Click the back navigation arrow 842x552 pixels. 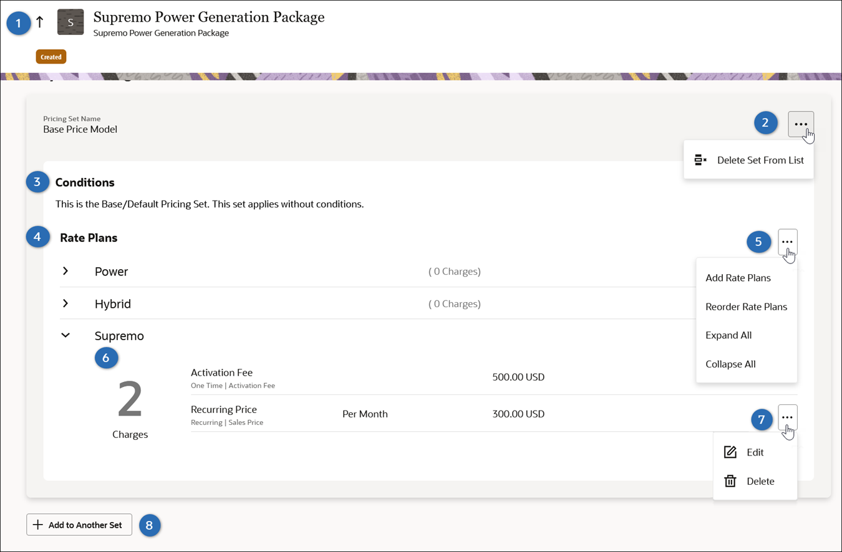pyautogui.click(x=39, y=22)
